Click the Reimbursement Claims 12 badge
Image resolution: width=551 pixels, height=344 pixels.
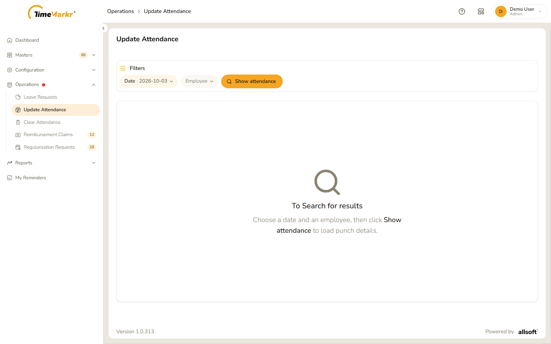92,135
